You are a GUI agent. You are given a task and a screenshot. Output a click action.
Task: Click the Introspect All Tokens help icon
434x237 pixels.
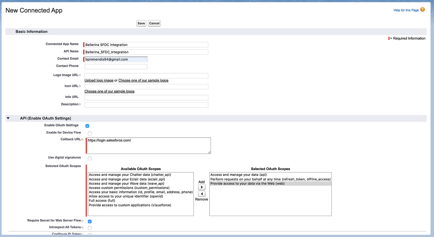(82, 228)
